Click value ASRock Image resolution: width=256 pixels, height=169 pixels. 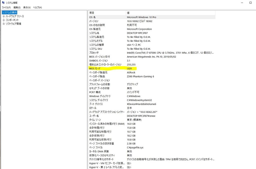tap(131, 72)
